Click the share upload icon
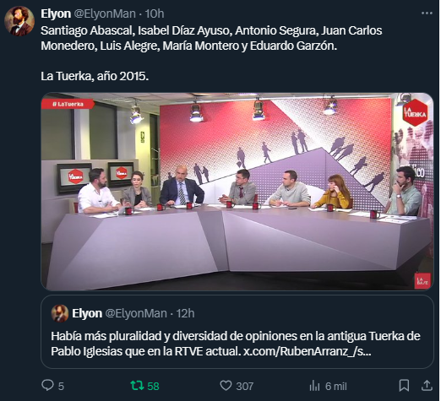This screenshot has width=441, height=401. (427, 386)
